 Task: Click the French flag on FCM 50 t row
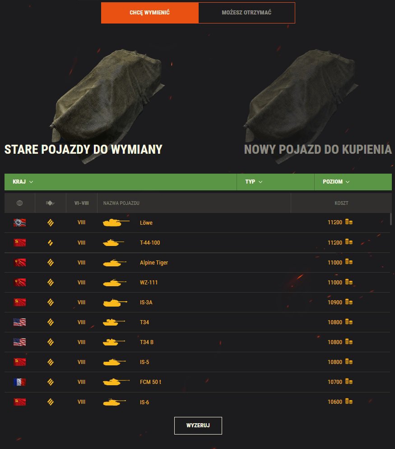pos(19,382)
